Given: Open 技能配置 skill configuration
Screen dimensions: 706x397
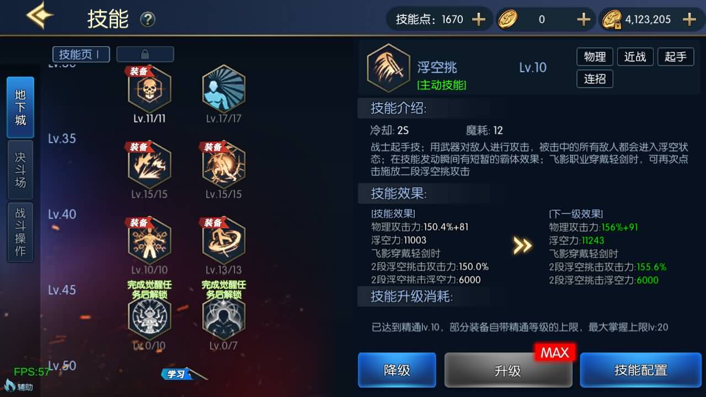Looking at the screenshot, I should point(641,370).
